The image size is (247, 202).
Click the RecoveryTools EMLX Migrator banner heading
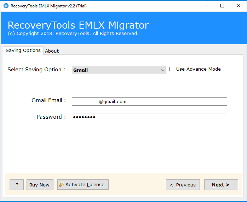(78, 25)
